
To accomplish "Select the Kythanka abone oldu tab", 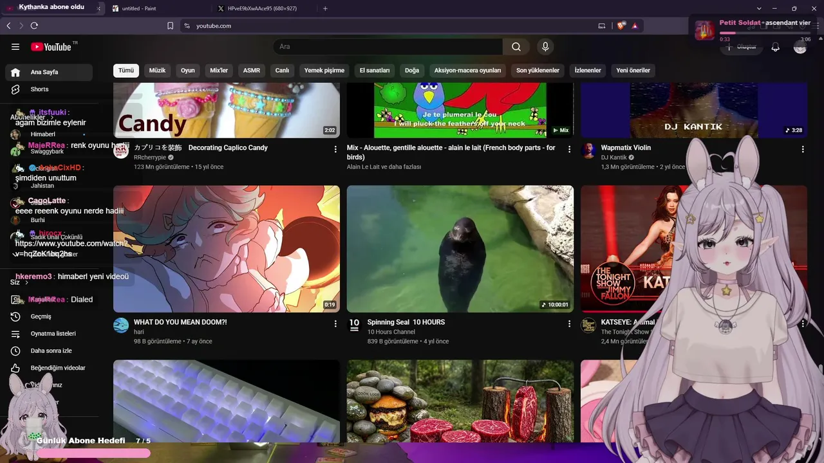I will click(53, 8).
